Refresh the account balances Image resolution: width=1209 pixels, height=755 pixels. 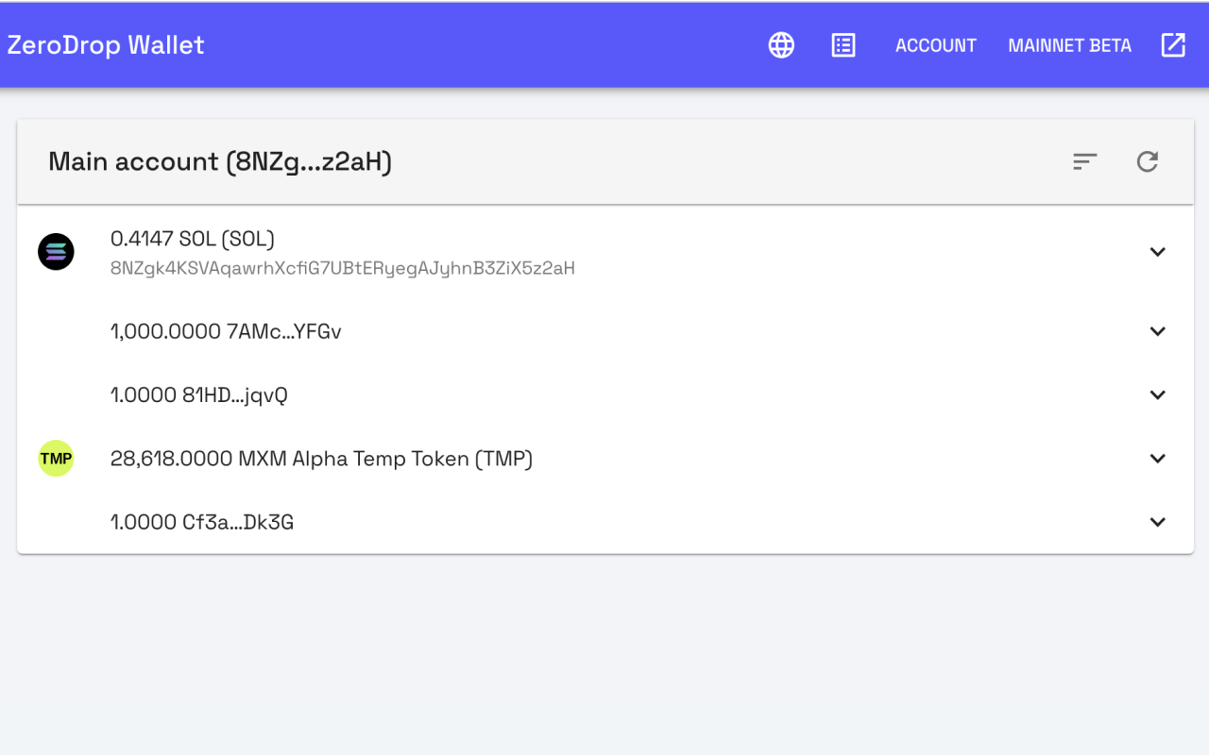(1148, 161)
